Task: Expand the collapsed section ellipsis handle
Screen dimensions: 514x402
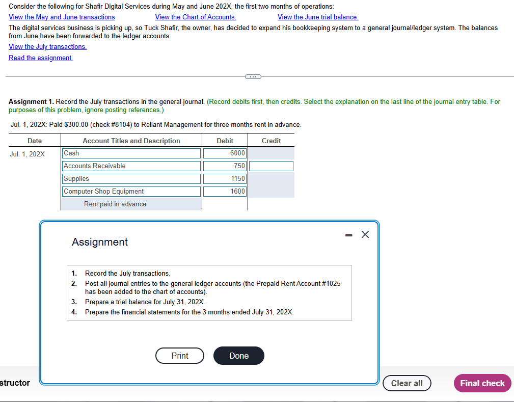Action: 253,77
